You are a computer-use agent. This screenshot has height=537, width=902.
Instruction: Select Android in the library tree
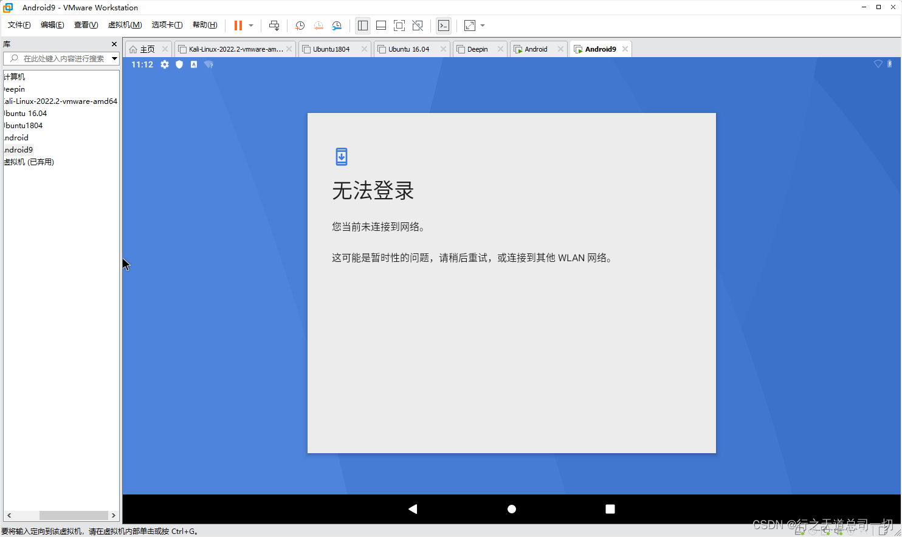point(16,137)
